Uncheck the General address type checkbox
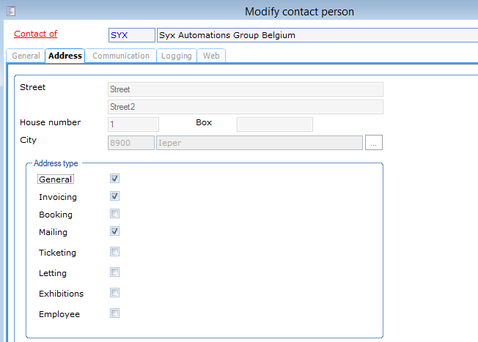The image size is (478, 342). pyautogui.click(x=114, y=179)
